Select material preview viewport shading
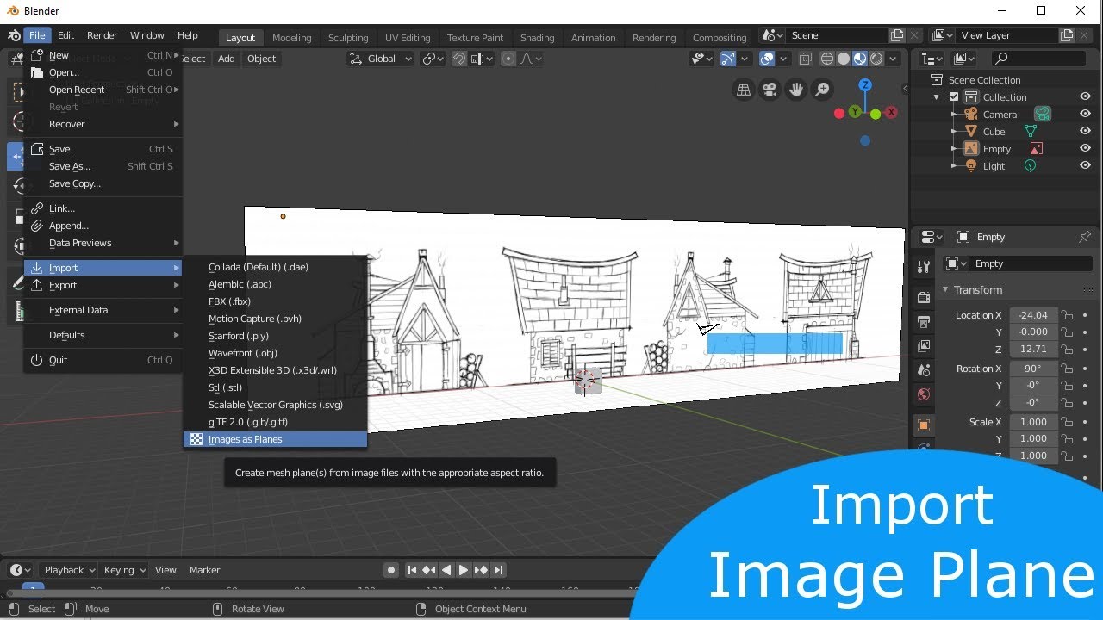 pyautogui.click(x=860, y=59)
